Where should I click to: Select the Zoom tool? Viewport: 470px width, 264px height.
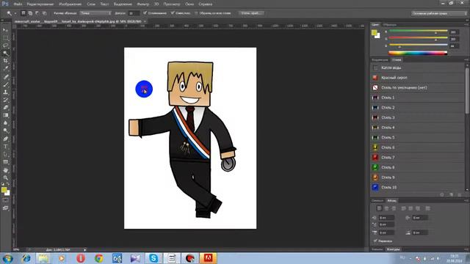5,178
